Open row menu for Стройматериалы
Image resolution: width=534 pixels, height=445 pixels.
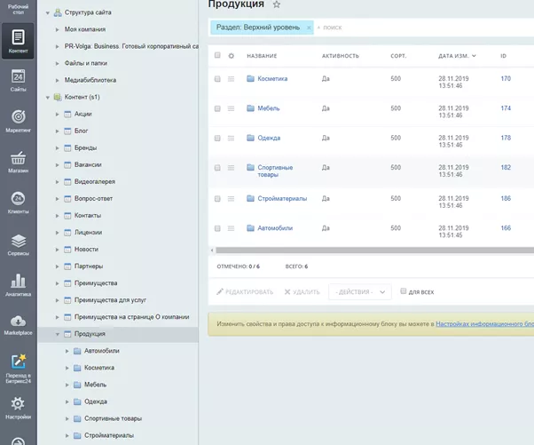[x=231, y=199]
